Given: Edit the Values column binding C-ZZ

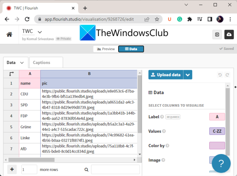Looking at the screenshot, I should point(217,131).
